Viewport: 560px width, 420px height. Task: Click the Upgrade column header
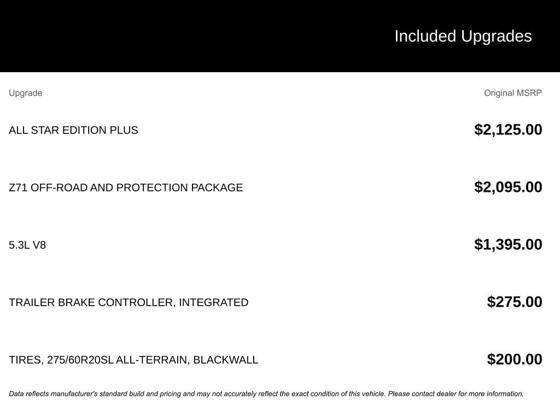tap(25, 93)
